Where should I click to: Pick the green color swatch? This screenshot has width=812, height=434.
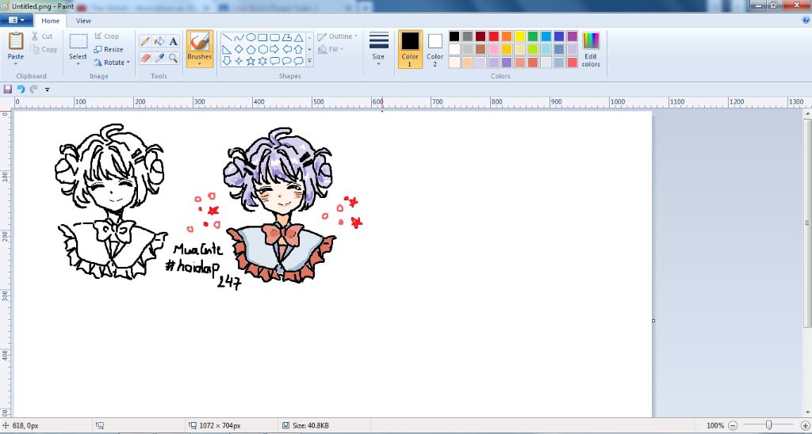tap(533, 36)
